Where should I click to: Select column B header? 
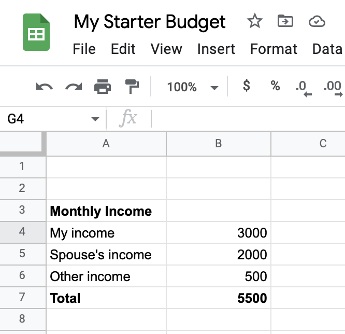219,144
